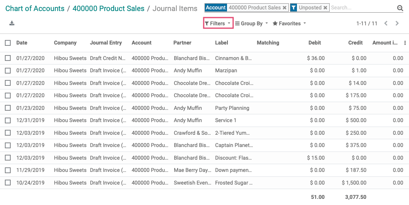Check the Cinnamon & B... row checkbox
Screen dimensions: 409x205
(8, 58)
